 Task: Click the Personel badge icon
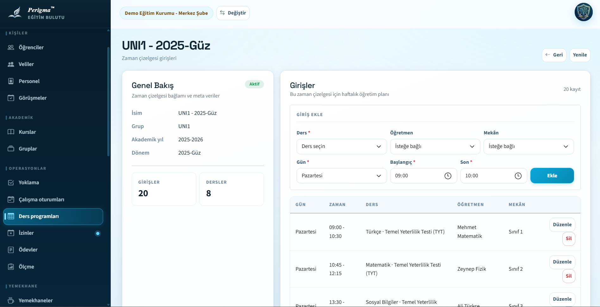[x=11, y=81]
